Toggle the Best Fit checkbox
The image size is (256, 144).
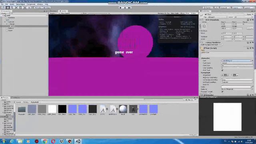coord(222,84)
